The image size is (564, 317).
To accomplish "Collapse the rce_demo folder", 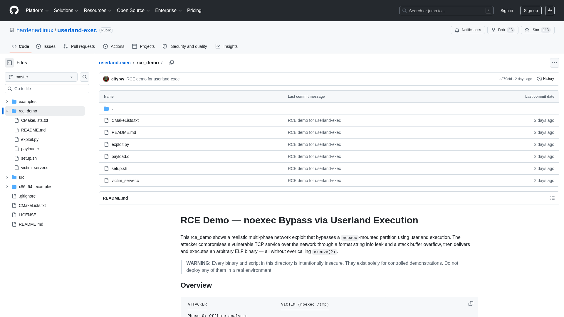I will tap(7, 111).
